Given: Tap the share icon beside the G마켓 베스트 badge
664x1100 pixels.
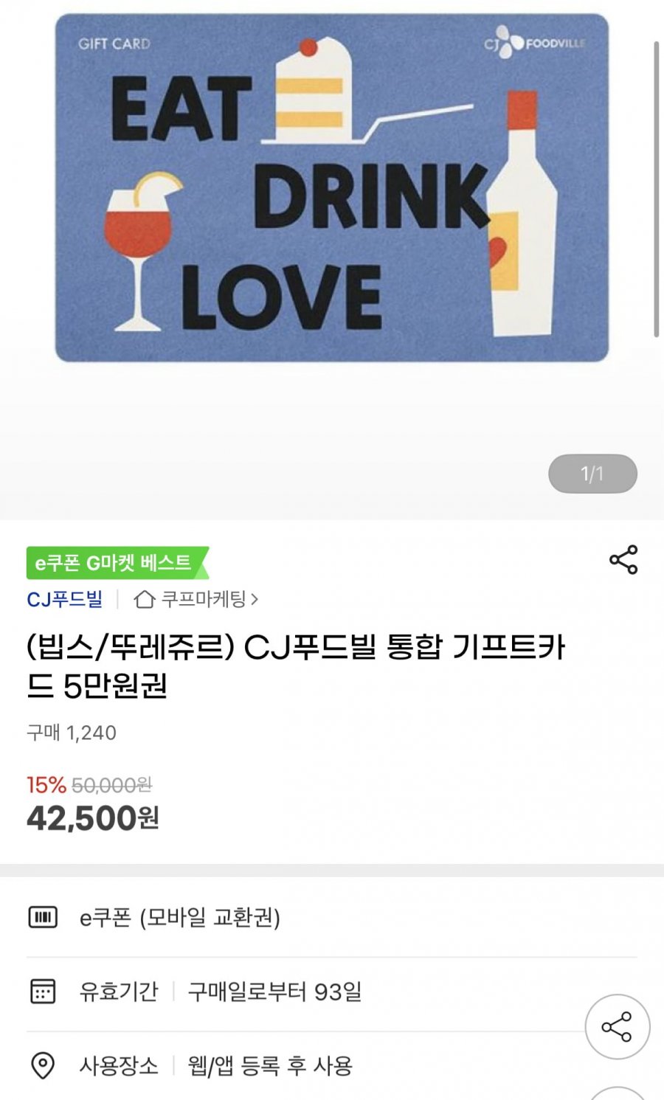Looking at the screenshot, I should (623, 560).
